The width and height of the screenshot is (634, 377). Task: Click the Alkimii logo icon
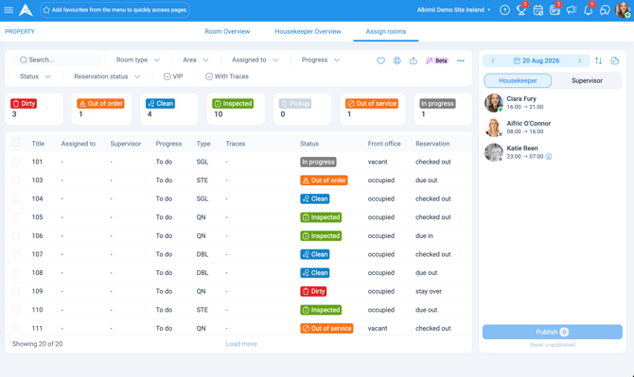click(26, 9)
